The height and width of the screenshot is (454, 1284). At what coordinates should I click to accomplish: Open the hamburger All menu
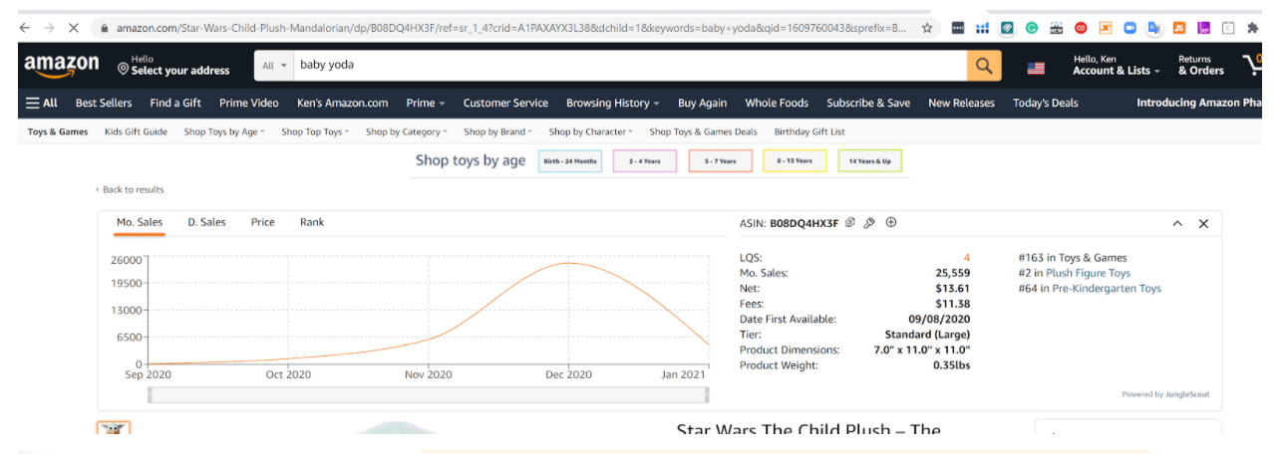42,103
